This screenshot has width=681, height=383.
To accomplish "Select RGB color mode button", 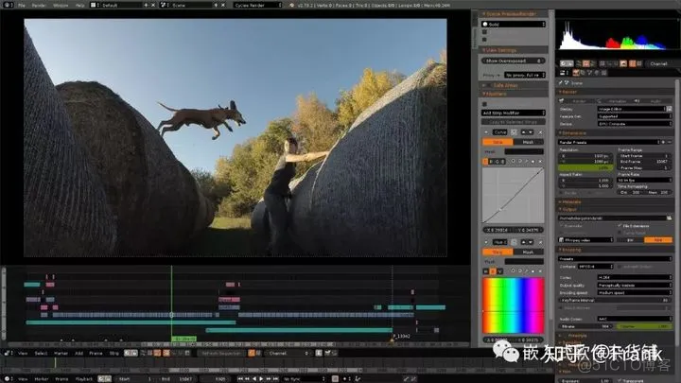I will [658, 239].
